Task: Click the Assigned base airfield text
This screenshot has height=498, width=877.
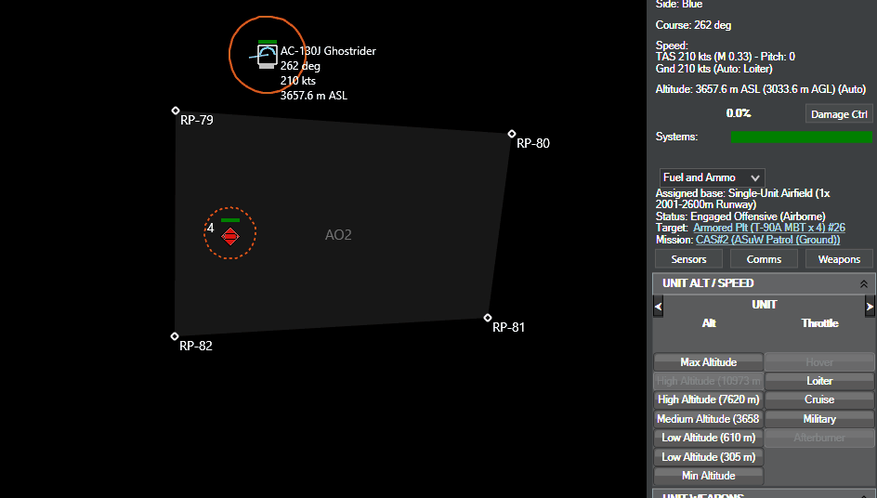Action: coord(743,199)
